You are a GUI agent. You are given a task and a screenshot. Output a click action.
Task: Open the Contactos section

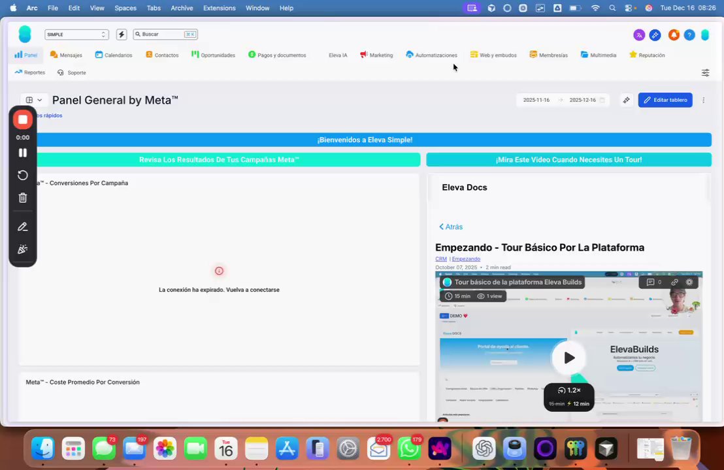point(162,55)
